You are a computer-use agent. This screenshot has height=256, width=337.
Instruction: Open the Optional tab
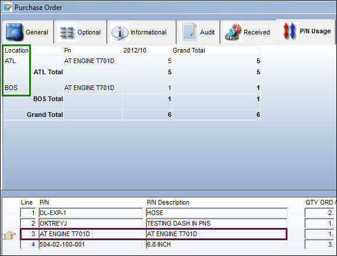tap(80, 32)
